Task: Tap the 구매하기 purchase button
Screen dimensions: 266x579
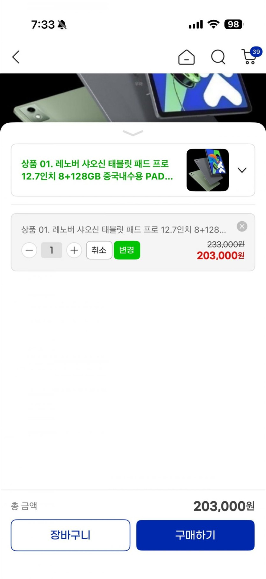Action: coord(195,535)
